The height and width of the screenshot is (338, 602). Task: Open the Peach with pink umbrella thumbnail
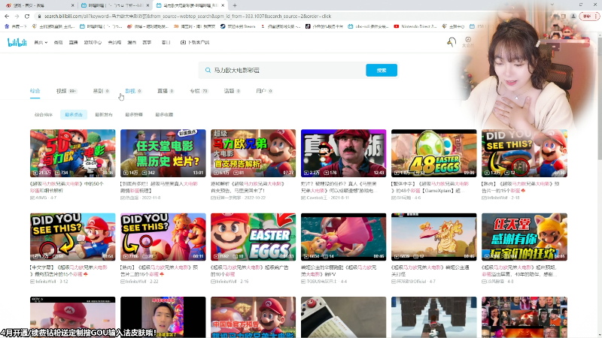point(344,237)
